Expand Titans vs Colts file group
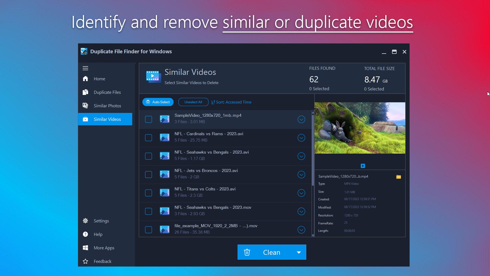This screenshot has height=276, width=490. coord(301,193)
